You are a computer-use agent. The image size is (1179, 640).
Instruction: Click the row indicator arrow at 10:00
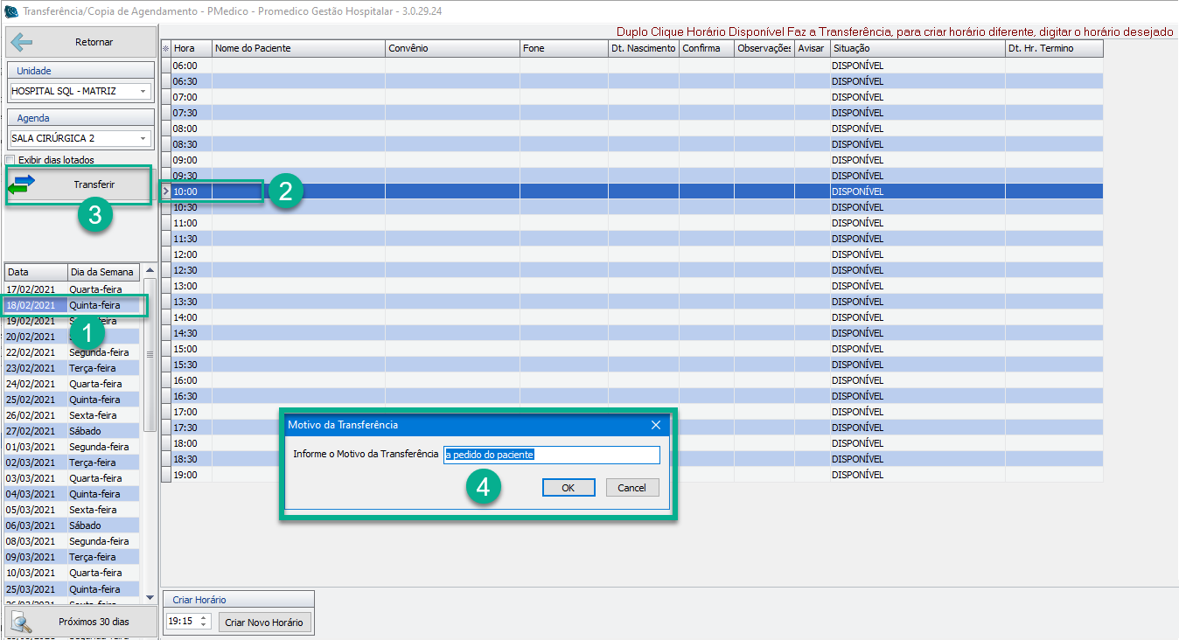(x=166, y=191)
